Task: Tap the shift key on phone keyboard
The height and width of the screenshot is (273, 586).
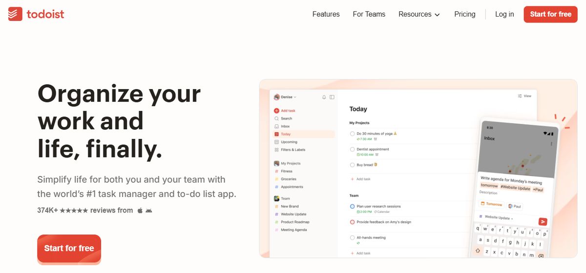Action: coord(478,251)
